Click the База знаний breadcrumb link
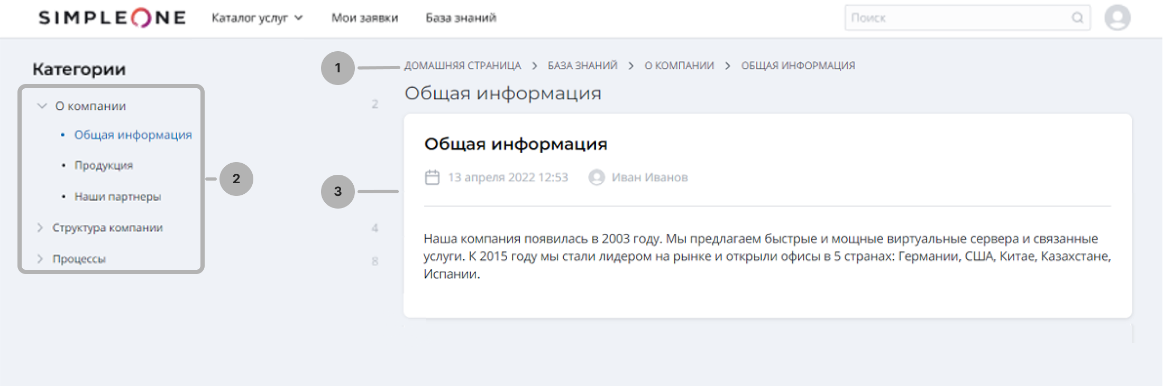The width and height of the screenshot is (1163, 386). [x=582, y=66]
